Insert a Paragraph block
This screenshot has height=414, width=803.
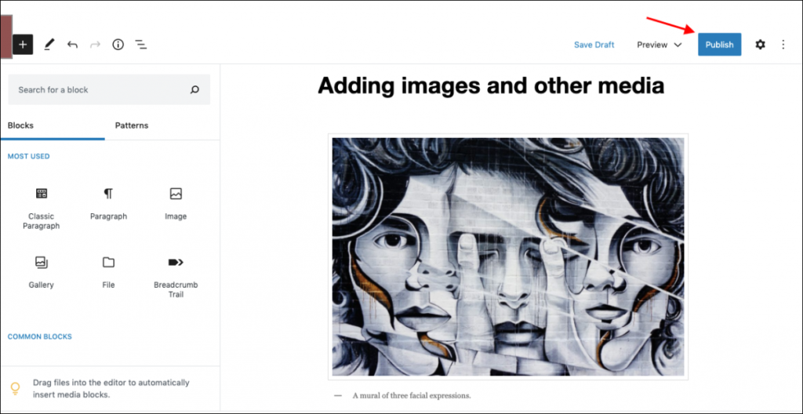click(108, 204)
